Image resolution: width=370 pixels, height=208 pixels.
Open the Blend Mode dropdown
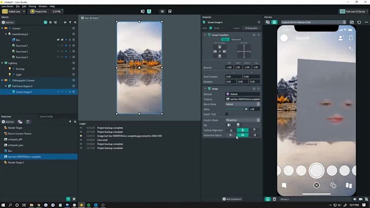(x=243, y=104)
